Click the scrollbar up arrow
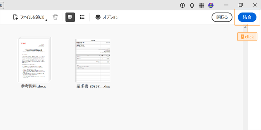This screenshot has width=261, height=130. [245, 27]
